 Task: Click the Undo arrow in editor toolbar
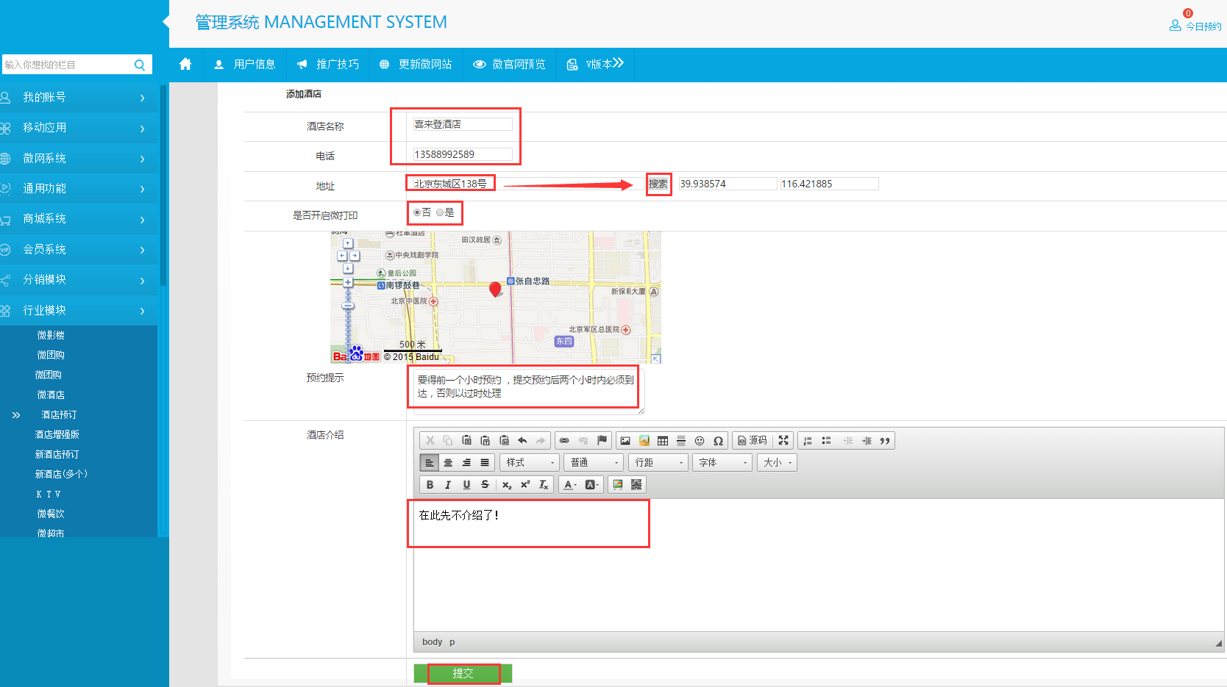(x=522, y=441)
